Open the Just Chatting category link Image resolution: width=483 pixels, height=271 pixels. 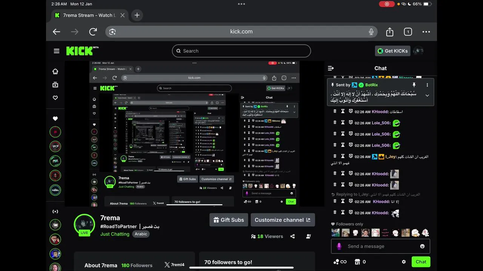point(115,234)
